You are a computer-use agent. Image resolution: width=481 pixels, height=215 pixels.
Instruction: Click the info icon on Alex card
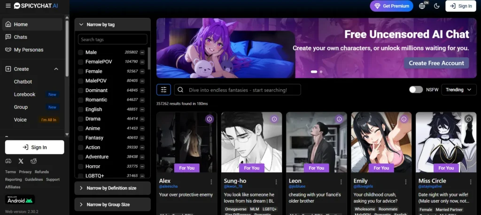(x=209, y=119)
